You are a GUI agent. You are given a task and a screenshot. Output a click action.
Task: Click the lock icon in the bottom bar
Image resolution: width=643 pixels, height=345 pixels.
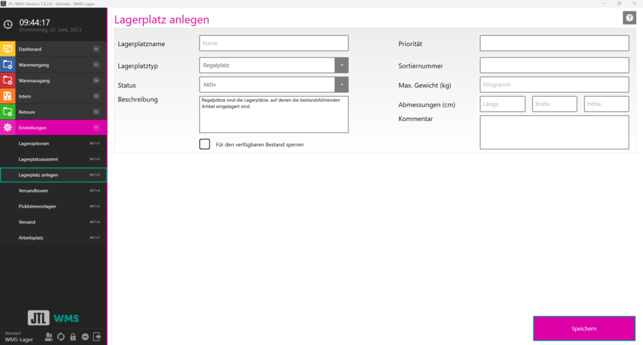[x=73, y=337]
